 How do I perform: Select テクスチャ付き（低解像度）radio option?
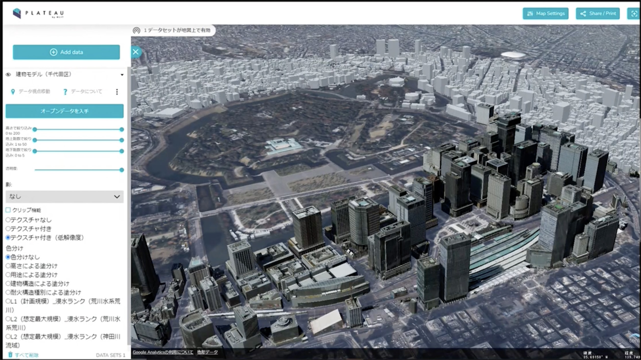pos(8,238)
